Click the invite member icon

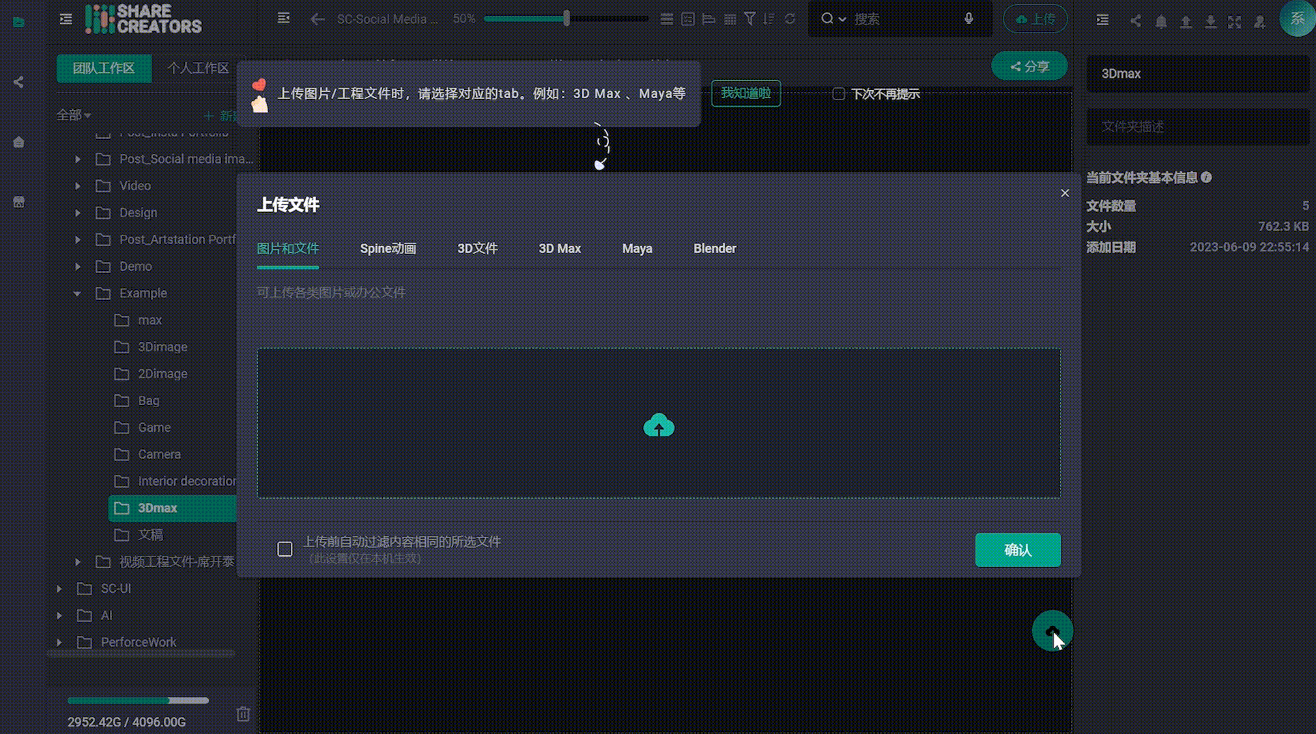tap(1259, 22)
